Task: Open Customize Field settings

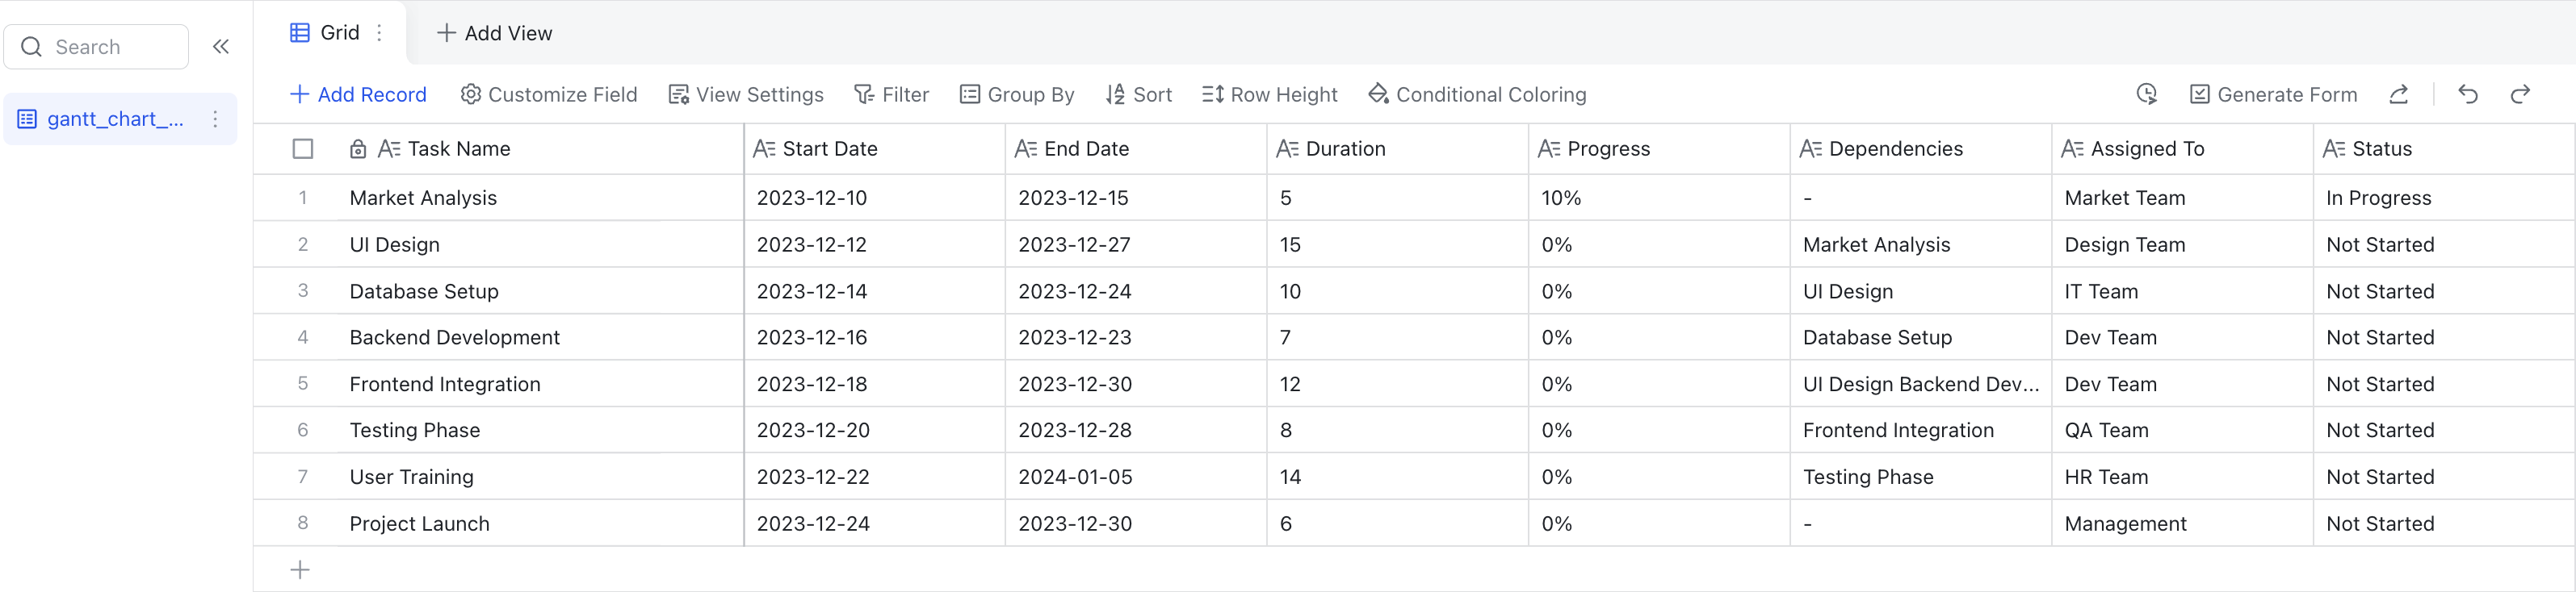Action: point(548,95)
